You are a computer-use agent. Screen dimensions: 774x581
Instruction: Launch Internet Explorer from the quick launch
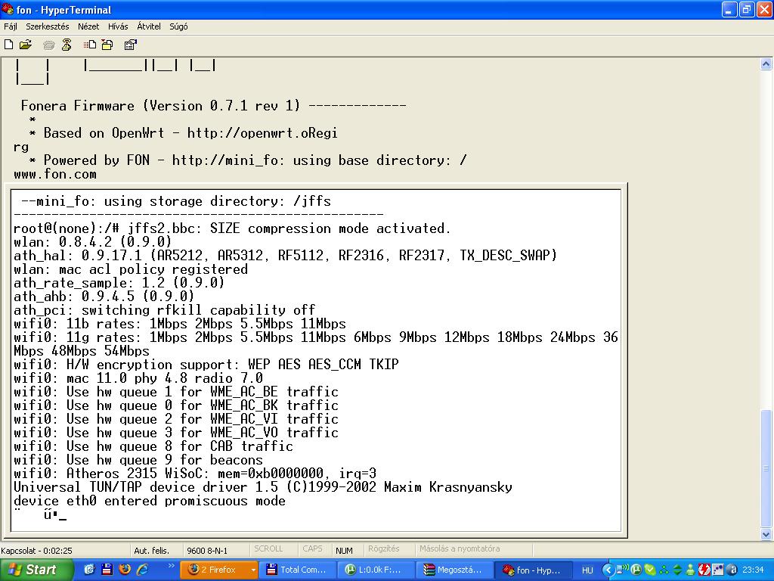click(142, 570)
